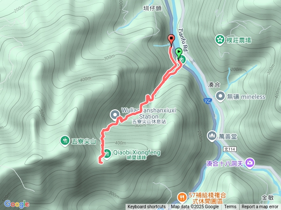Select the 無礦 mineless place pin
The width and height of the screenshot is (281, 210).
(x=220, y=96)
